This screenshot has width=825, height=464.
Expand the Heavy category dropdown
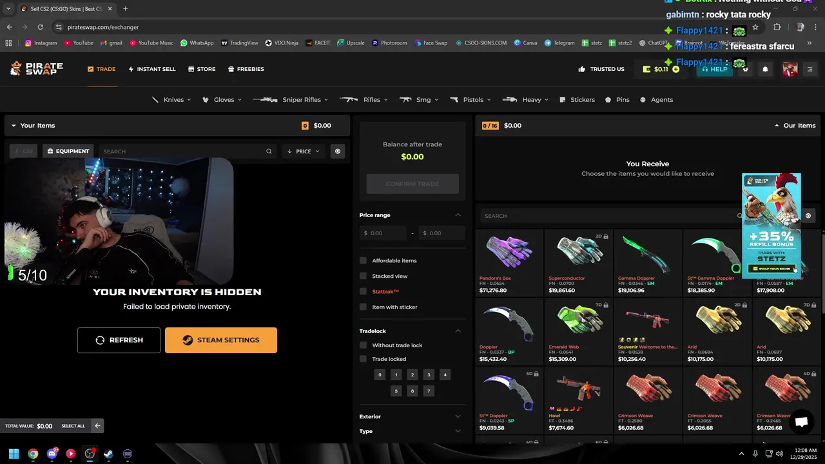point(525,100)
